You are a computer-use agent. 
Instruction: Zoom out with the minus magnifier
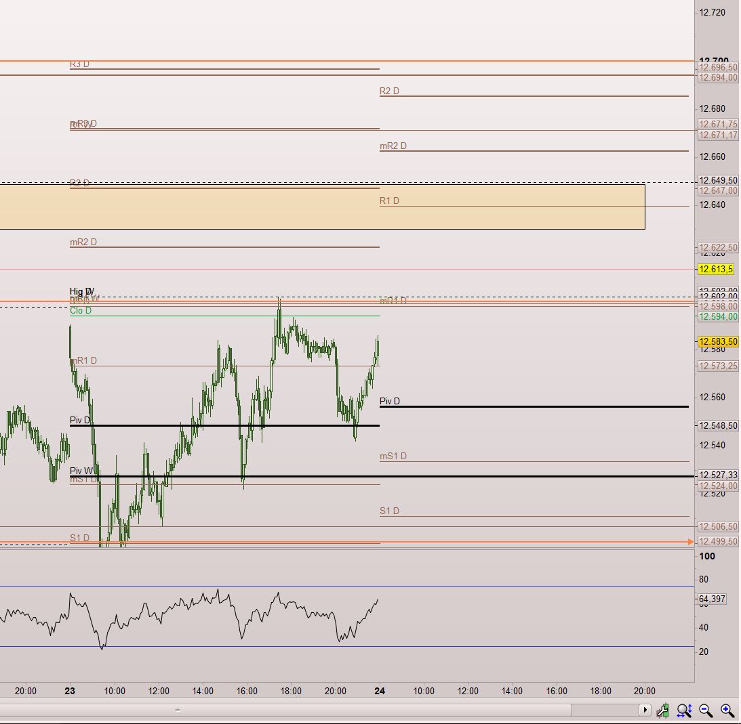706,710
